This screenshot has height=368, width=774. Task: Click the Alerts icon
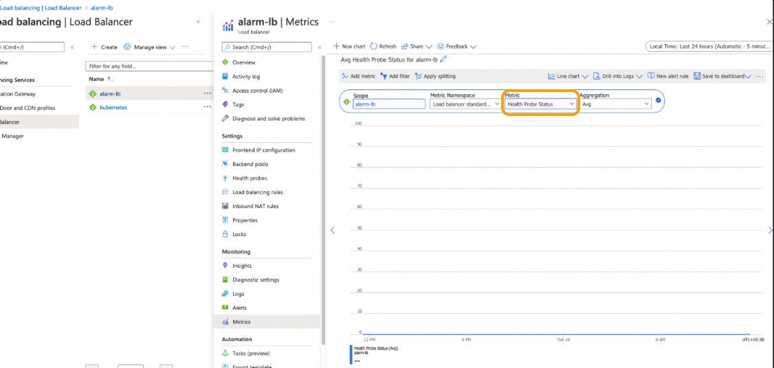[225, 308]
